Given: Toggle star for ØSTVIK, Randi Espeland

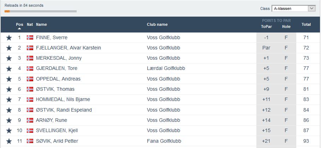Looking at the screenshot, I should tap(9, 110).
